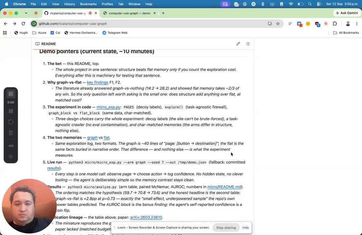Bookmark this page with star icon
362x235 pixels.
point(278,23)
